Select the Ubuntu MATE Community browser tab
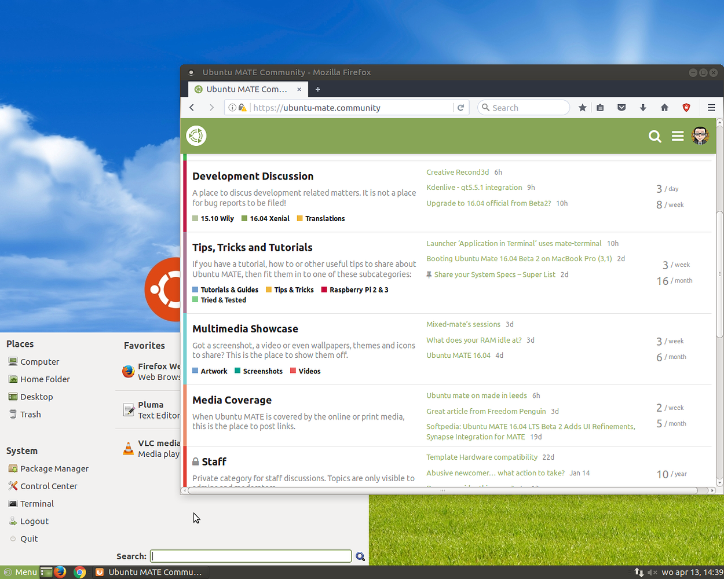The image size is (724, 579). click(x=247, y=89)
